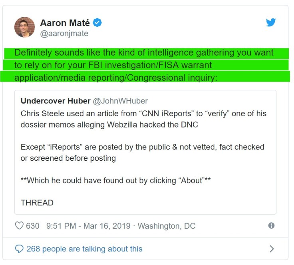This screenshot has width=294, height=265.
Task: Open the @aaronjmate handle
Action: click(x=64, y=34)
